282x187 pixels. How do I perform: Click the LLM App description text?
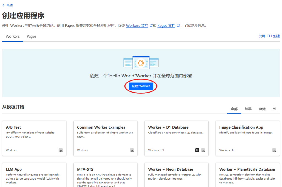pyautogui.click(x=33, y=178)
